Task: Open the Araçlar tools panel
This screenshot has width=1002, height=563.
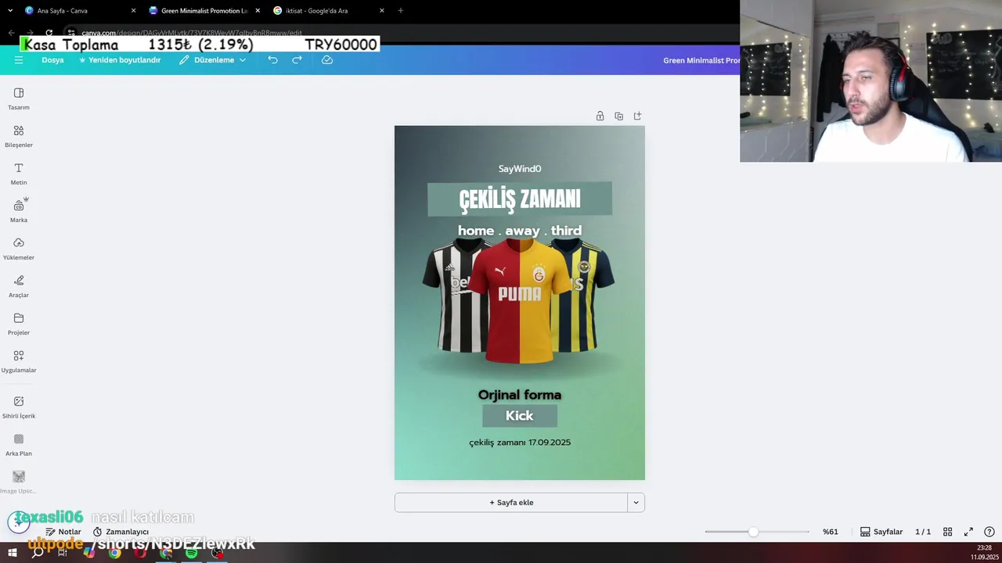Action: tap(19, 286)
